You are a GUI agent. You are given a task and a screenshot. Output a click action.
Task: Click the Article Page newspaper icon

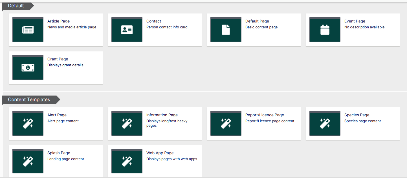coord(28,30)
